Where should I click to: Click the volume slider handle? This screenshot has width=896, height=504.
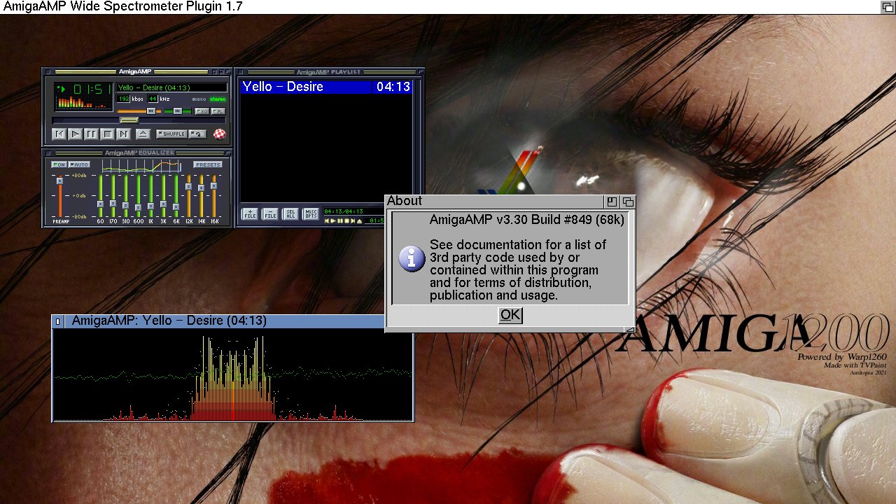click(x=151, y=111)
